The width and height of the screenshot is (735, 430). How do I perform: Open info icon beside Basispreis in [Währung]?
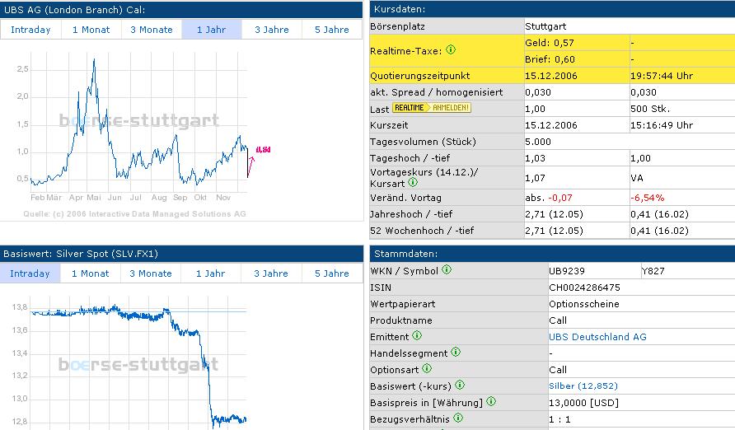(491, 401)
